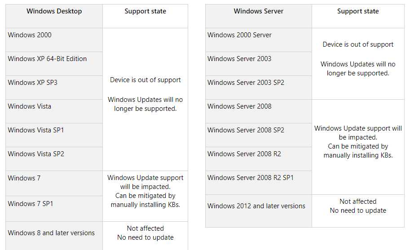Click the Windows Server 2003 SP2 cell
Image resolution: width=410 pixels, height=250 pixels.
(246, 83)
